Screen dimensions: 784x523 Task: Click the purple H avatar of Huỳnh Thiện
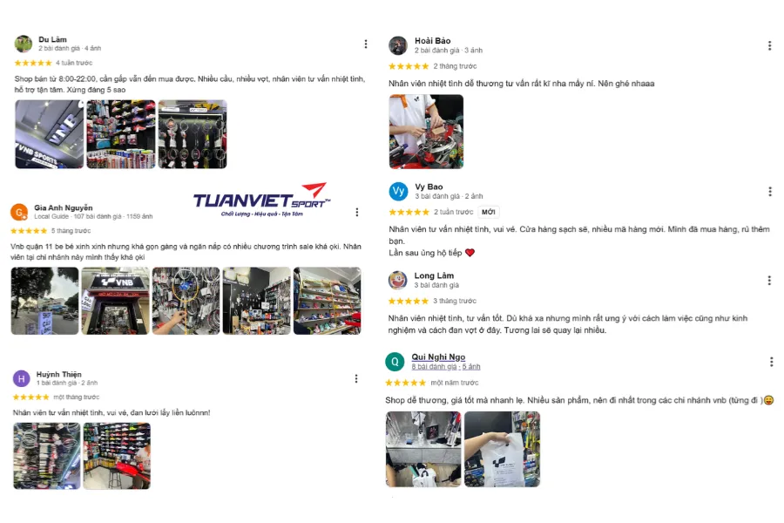(x=22, y=379)
